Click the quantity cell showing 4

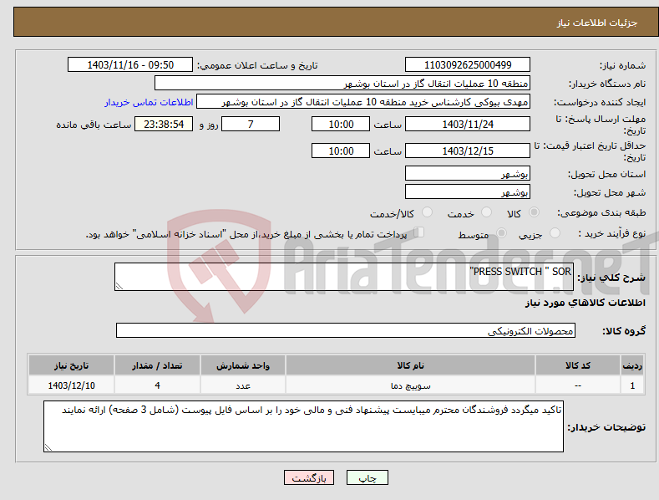tap(157, 385)
